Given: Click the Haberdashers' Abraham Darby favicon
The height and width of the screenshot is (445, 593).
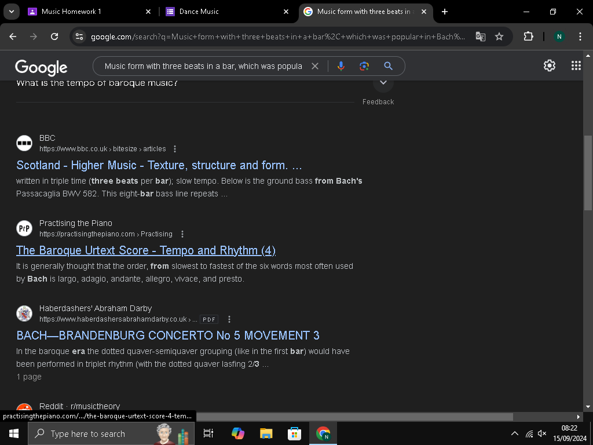Looking at the screenshot, I should tap(24, 313).
